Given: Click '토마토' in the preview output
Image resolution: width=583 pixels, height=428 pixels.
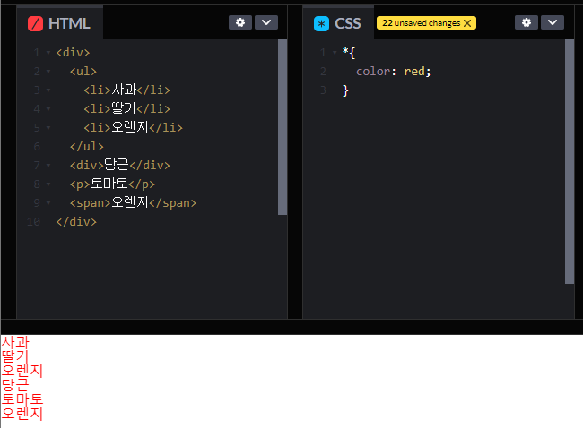Looking at the screenshot, I should pos(22,399).
